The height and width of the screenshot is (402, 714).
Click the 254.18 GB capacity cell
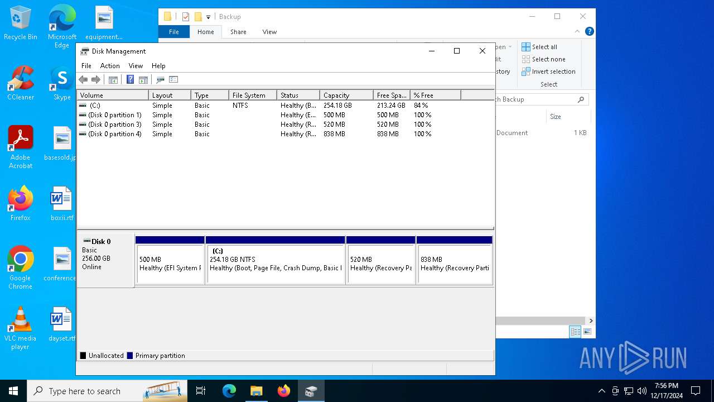coord(337,105)
